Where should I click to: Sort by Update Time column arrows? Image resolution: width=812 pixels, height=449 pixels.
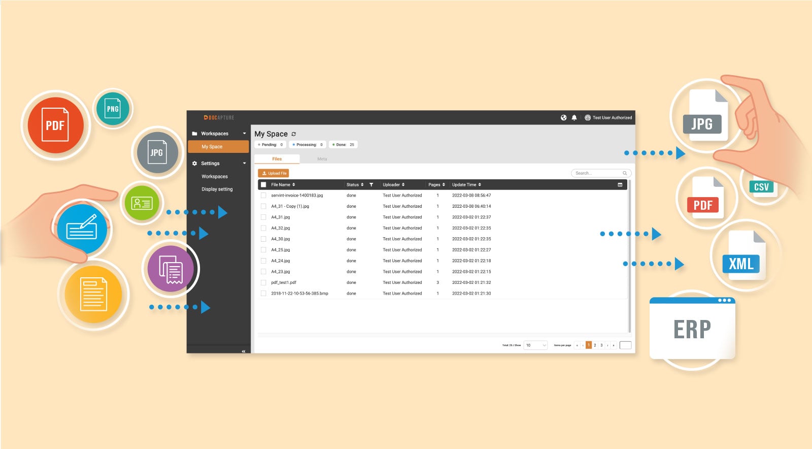click(x=480, y=185)
